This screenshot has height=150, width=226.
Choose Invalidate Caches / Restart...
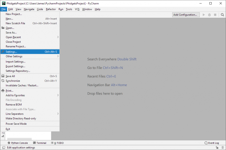click(30, 85)
